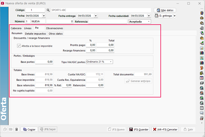Click the NUEVA series field

(38, 22)
